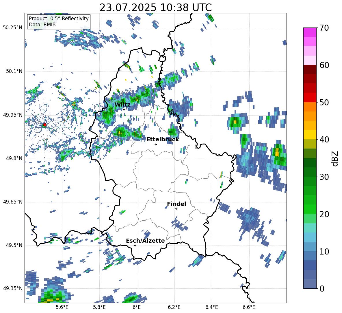Click the Esch/Alzette cross marker
The height and width of the screenshot is (313, 342).
click(x=135, y=246)
